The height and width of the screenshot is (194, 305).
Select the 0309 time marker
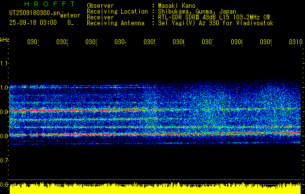pyautogui.click(x=266, y=42)
